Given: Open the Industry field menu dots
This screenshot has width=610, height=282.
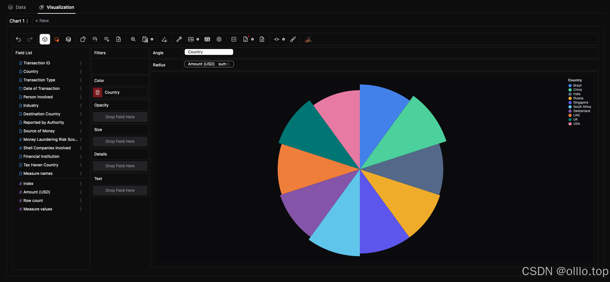Looking at the screenshot, I should tap(81, 106).
